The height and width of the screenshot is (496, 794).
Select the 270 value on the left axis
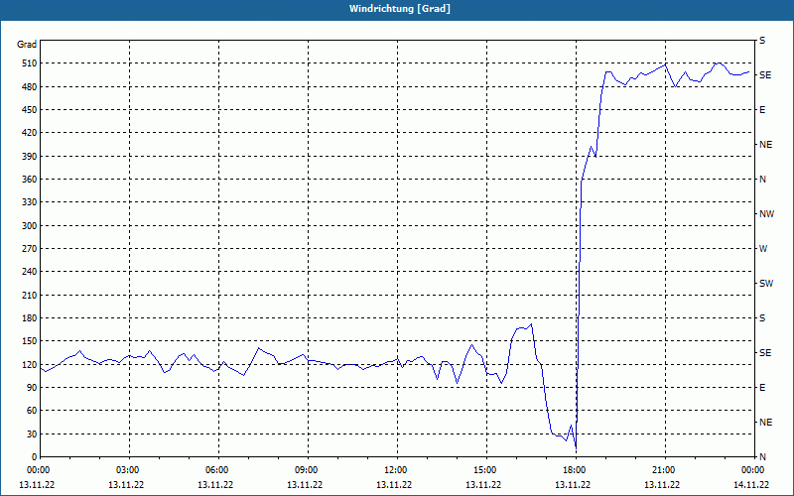[x=30, y=249]
